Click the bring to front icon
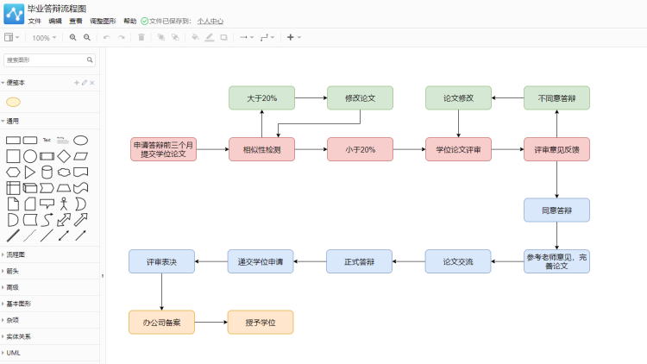 pos(161,38)
